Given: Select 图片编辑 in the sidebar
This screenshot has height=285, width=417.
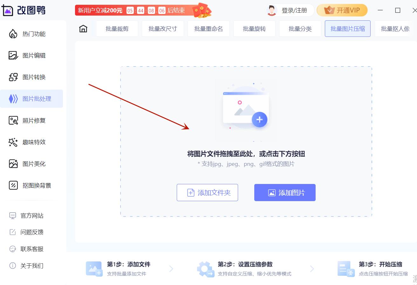Looking at the screenshot, I should [x=30, y=56].
